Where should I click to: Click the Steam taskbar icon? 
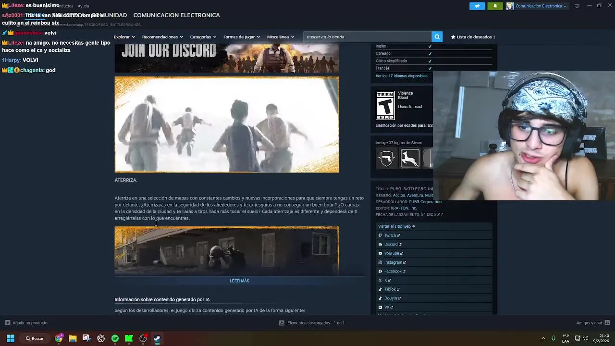point(157,338)
